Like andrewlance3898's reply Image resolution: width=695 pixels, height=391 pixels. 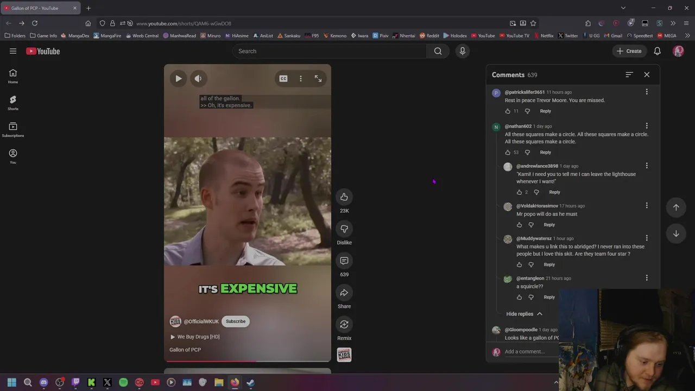(x=519, y=192)
